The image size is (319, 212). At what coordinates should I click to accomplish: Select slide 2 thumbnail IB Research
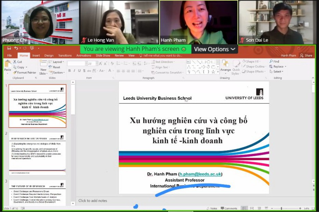click(37, 154)
